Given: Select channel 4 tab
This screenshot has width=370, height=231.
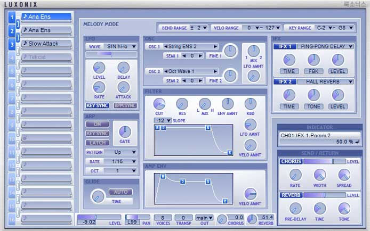Looking at the screenshot, I should click(x=12, y=58).
